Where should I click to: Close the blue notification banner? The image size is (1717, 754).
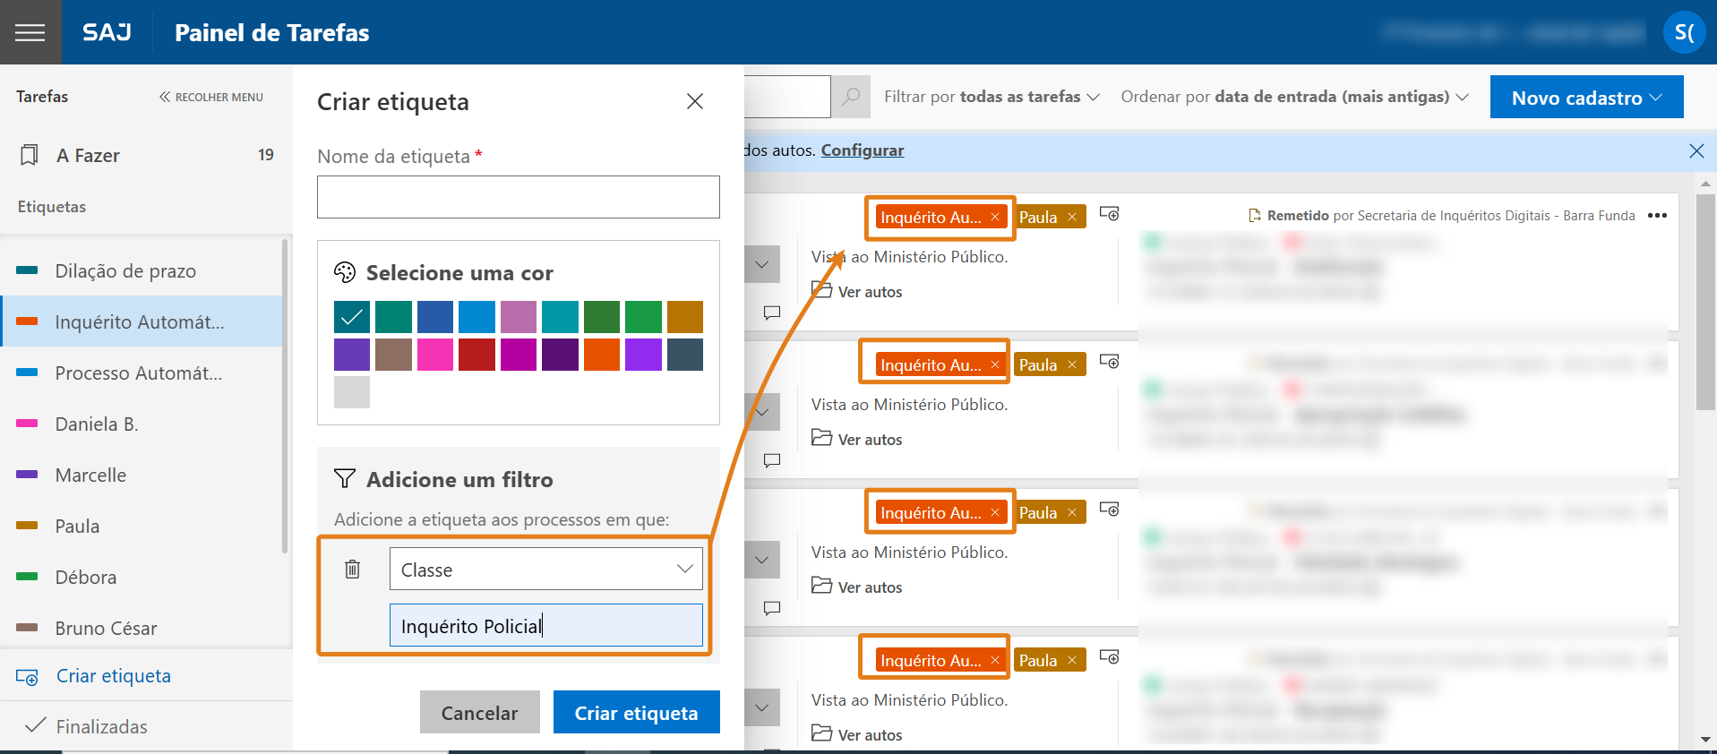pos(1696,150)
